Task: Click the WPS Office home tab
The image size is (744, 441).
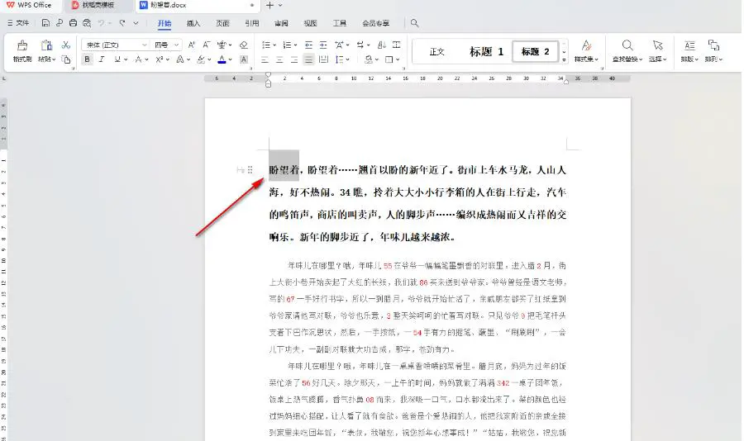Action: pyautogui.click(x=29, y=5)
